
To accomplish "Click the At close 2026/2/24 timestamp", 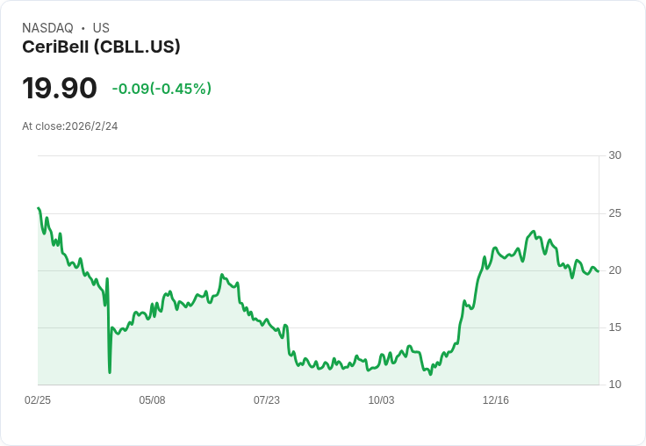I will coord(70,126).
